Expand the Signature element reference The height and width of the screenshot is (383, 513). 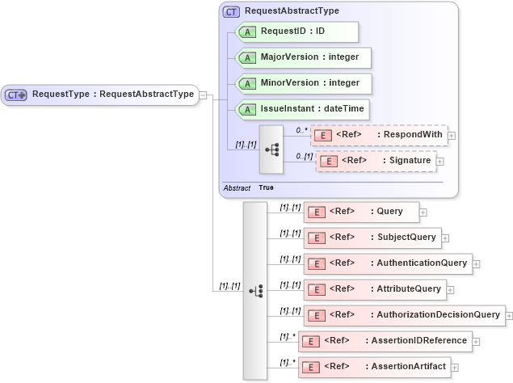pos(440,162)
